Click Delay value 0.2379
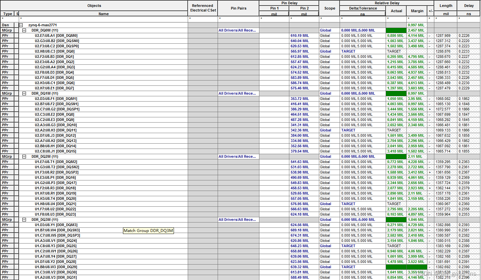Viewport: 481px width, 280px height. [464, 188]
